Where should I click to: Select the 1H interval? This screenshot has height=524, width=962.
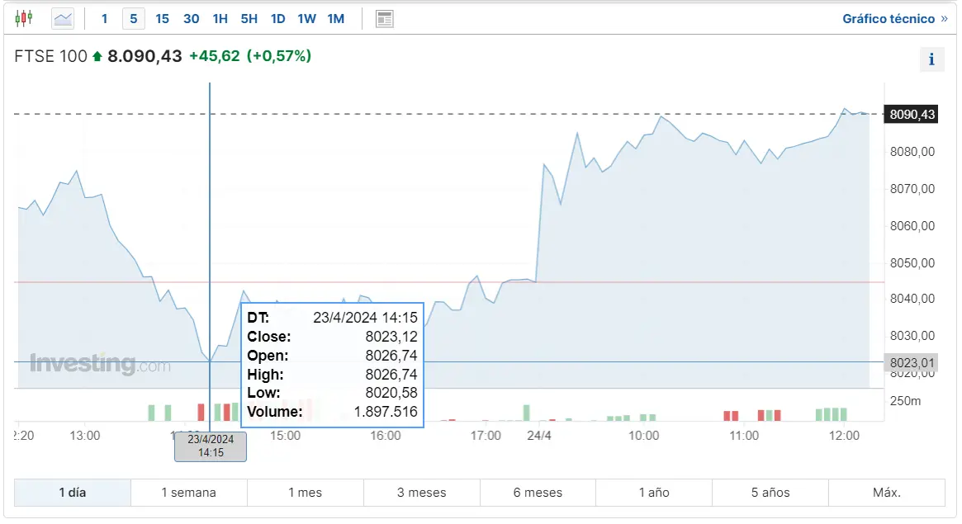click(x=220, y=19)
